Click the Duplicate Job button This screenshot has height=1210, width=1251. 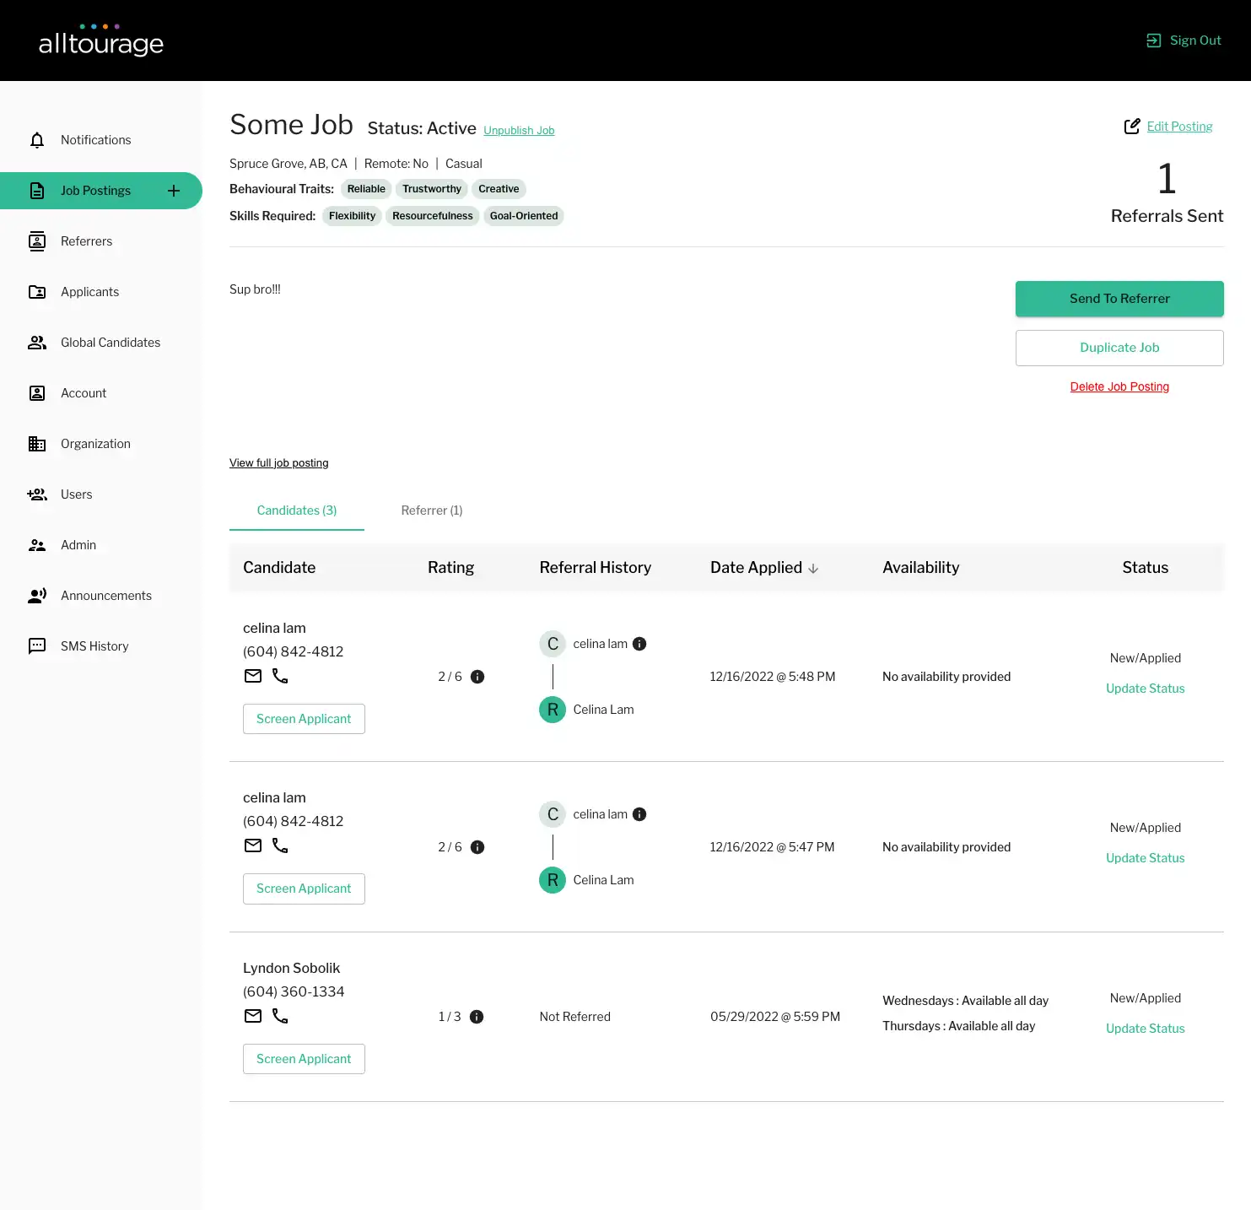pyautogui.click(x=1119, y=348)
